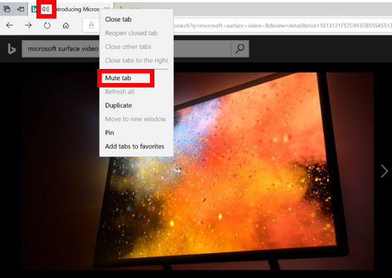Click the magnifier search button
This screenshot has height=278, width=392.
tap(240, 48)
